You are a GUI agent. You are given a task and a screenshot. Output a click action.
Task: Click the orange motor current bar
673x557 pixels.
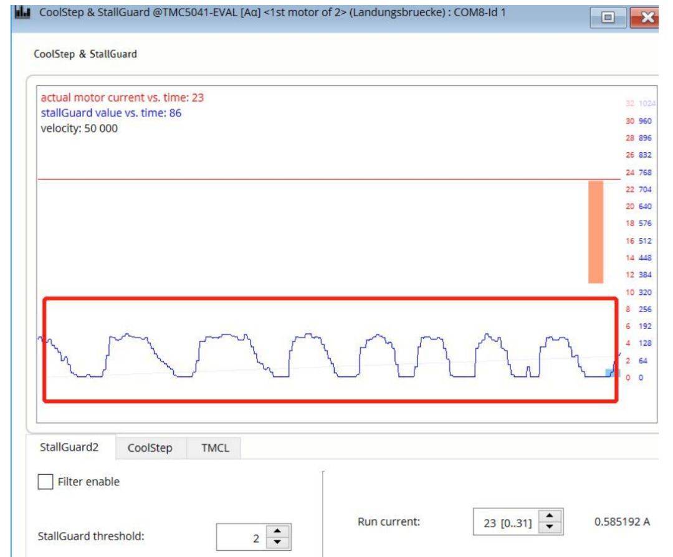pyautogui.click(x=596, y=232)
